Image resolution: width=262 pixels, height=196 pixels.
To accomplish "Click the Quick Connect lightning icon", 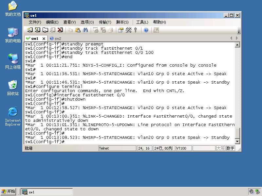I will tap(37, 30).
